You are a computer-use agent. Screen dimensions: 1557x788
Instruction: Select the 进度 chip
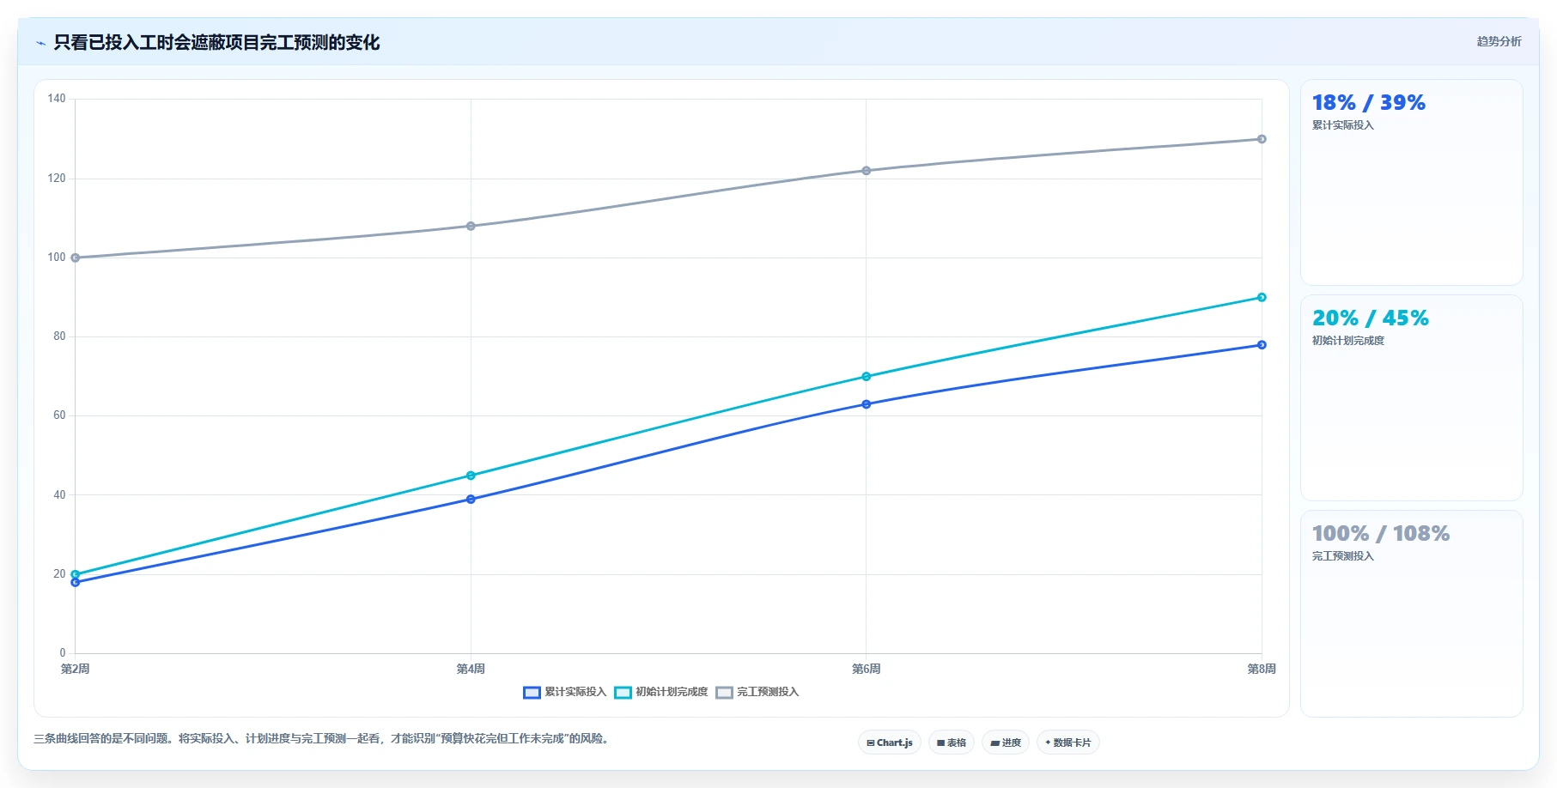point(1006,743)
